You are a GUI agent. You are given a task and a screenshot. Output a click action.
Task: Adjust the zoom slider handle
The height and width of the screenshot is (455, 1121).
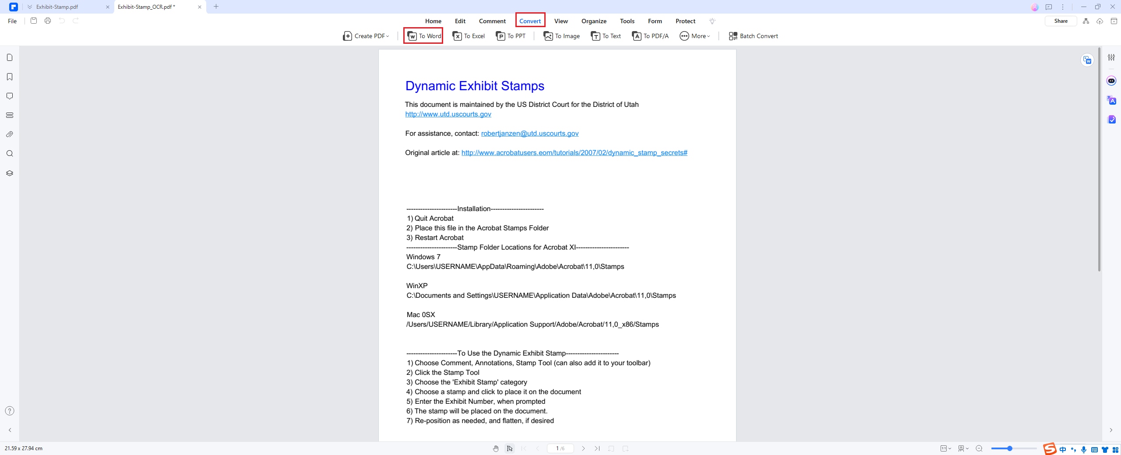1009,448
